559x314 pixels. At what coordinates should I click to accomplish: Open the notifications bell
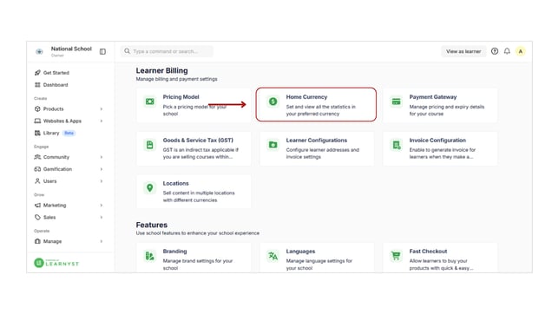[x=507, y=51]
